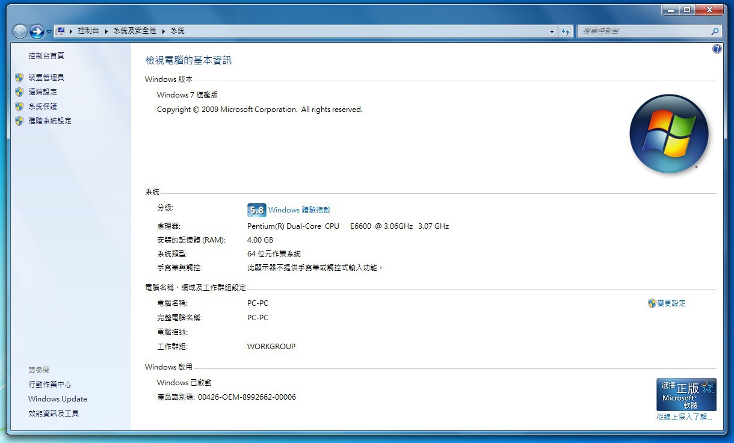Click the Windows 7 旗艦版 edition text
This screenshot has height=443, width=734.
point(187,95)
